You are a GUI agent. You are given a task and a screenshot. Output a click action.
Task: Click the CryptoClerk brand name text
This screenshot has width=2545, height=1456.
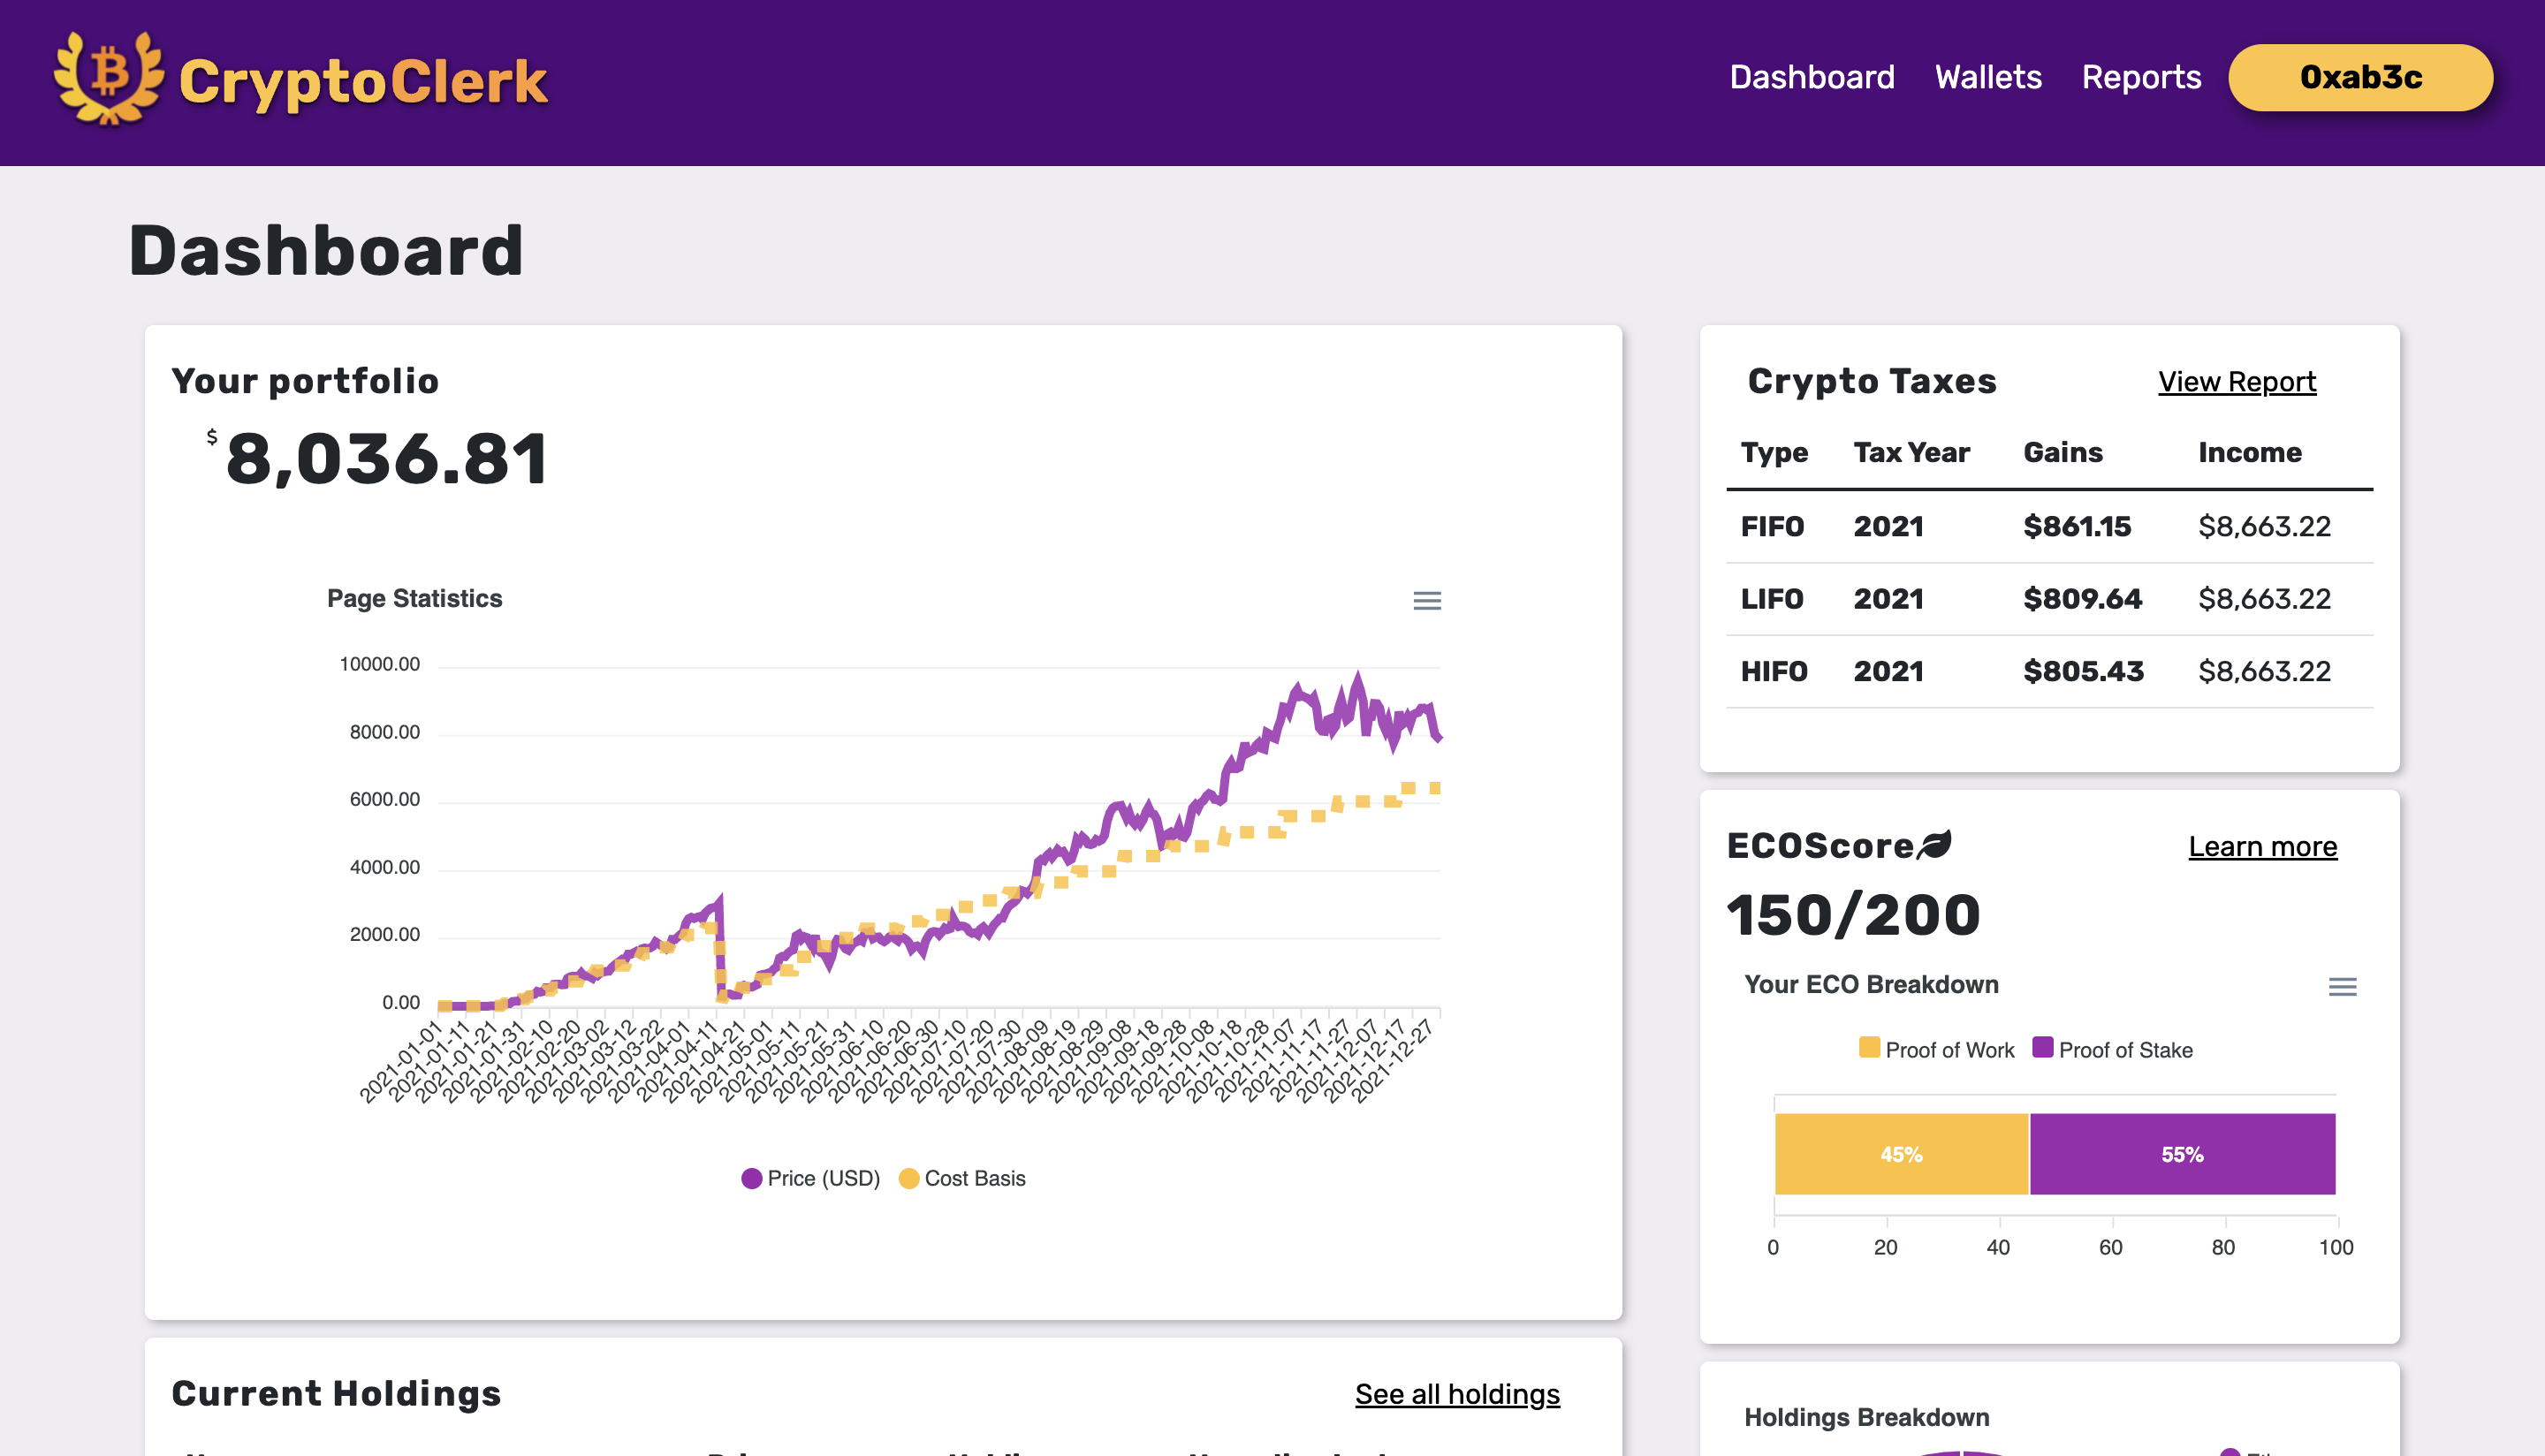coord(363,81)
